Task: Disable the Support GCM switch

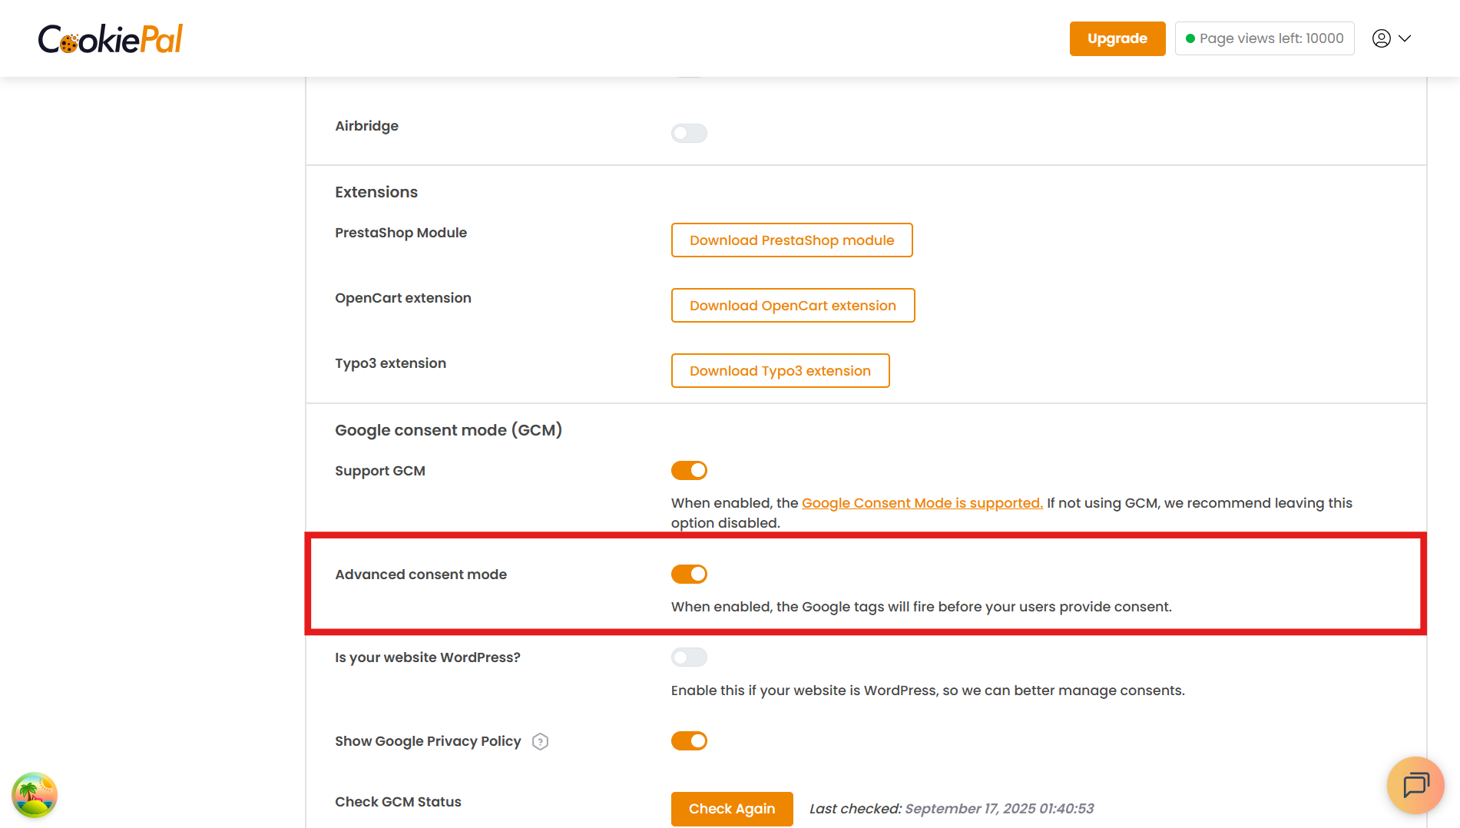Action: point(689,470)
